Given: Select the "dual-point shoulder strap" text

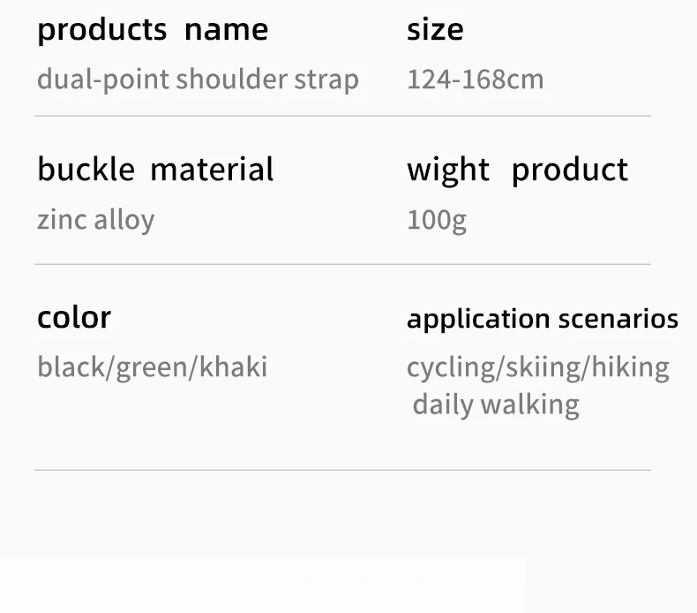Looking at the screenshot, I should pyautogui.click(x=198, y=79).
